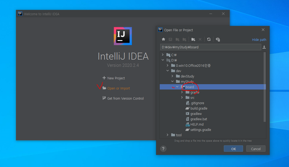Close the Welcome to IntelliJ IDEA window
Viewport: 289px width, 167px height.
pyautogui.click(x=223, y=14)
